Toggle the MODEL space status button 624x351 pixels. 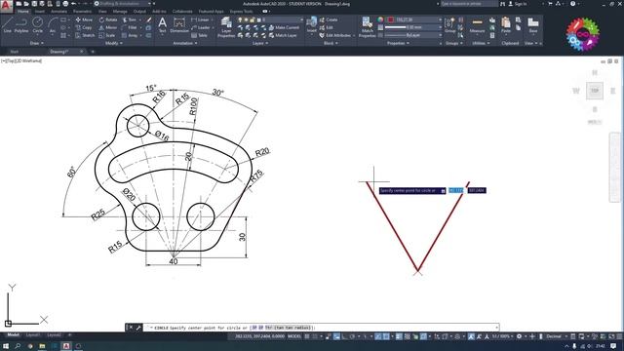pyautogui.click(x=294, y=336)
